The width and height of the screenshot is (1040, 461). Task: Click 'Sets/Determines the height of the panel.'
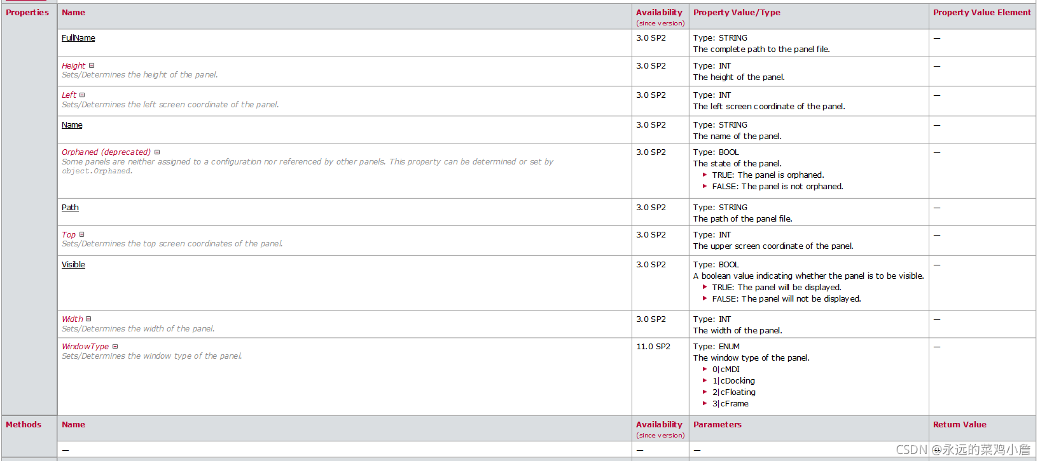pyautogui.click(x=139, y=75)
